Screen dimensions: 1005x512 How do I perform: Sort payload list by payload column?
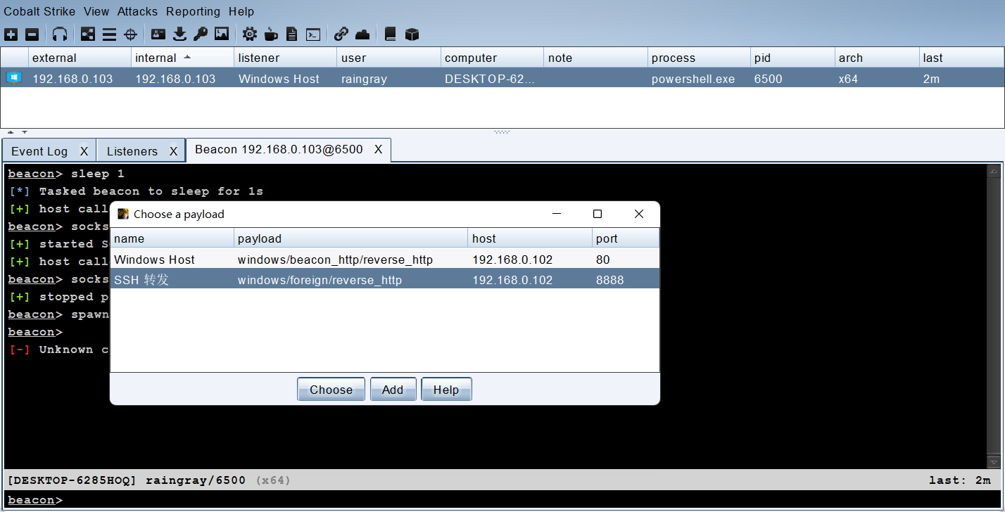coord(350,238)
